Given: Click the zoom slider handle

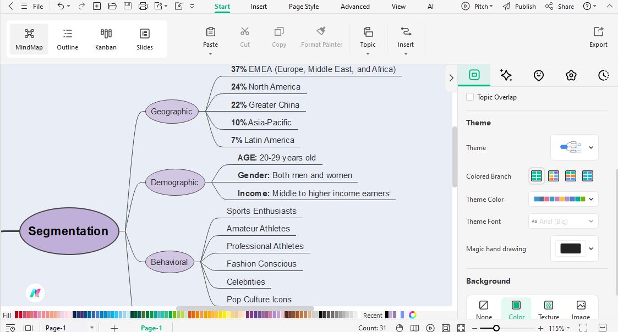Looking at the screenshot, I should [496, 328].
